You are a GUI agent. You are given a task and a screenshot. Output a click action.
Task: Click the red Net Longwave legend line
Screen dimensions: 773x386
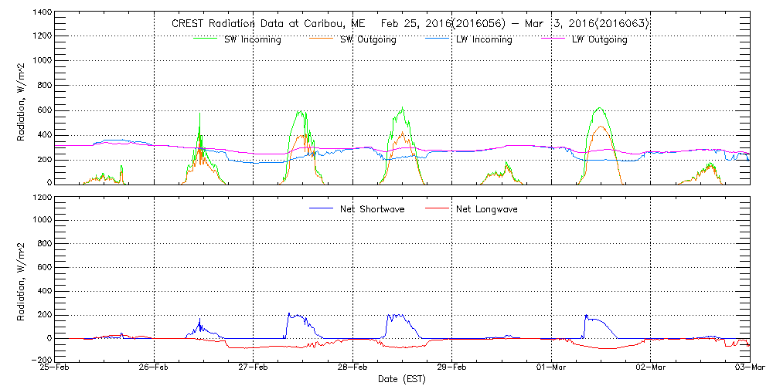click(x=435, y=208)
